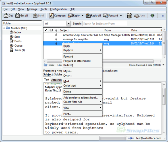Open the Help menu

pyautogui.click(x=72, y=9)
